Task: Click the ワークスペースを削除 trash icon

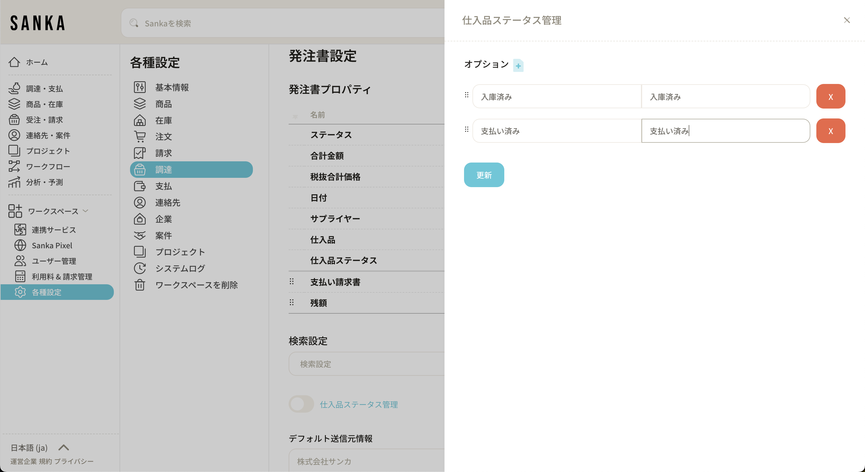Action: tap(140, 285)
